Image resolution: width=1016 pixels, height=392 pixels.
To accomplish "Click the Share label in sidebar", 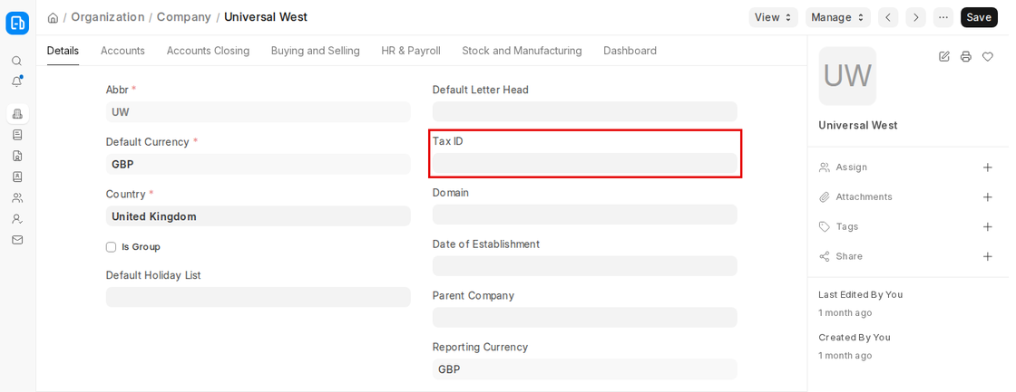I will (x=849, y=257).
